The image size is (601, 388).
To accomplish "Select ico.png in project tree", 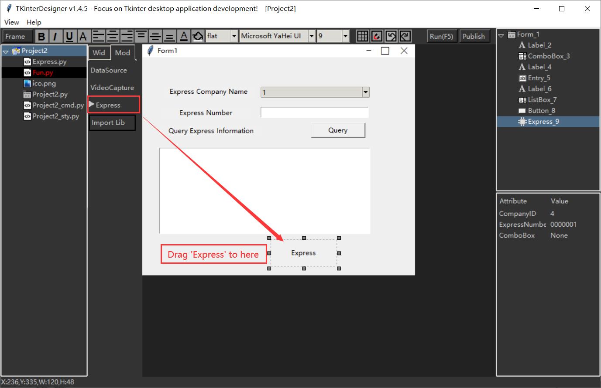I will coord(44,83).
